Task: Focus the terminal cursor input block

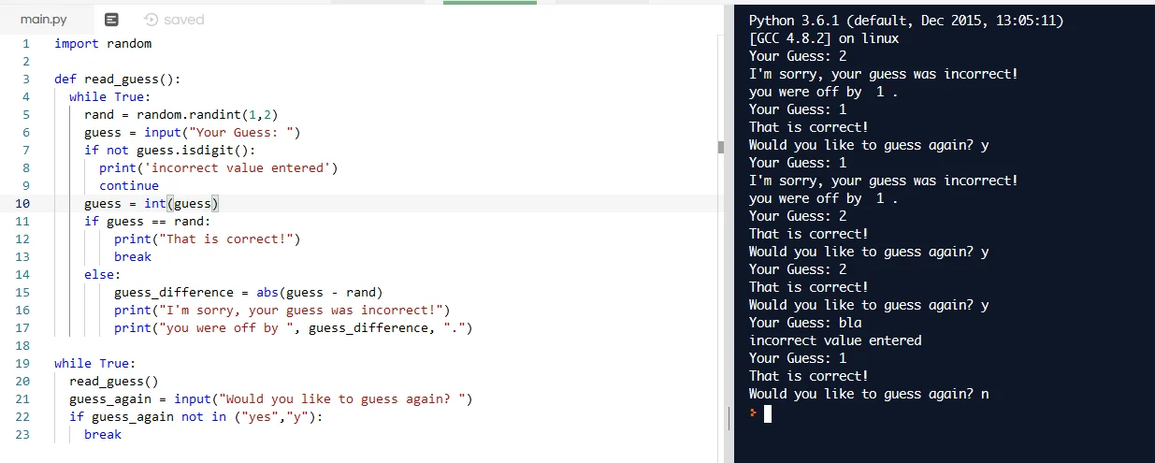Action: pyautogui.click(x=768, y=412)
